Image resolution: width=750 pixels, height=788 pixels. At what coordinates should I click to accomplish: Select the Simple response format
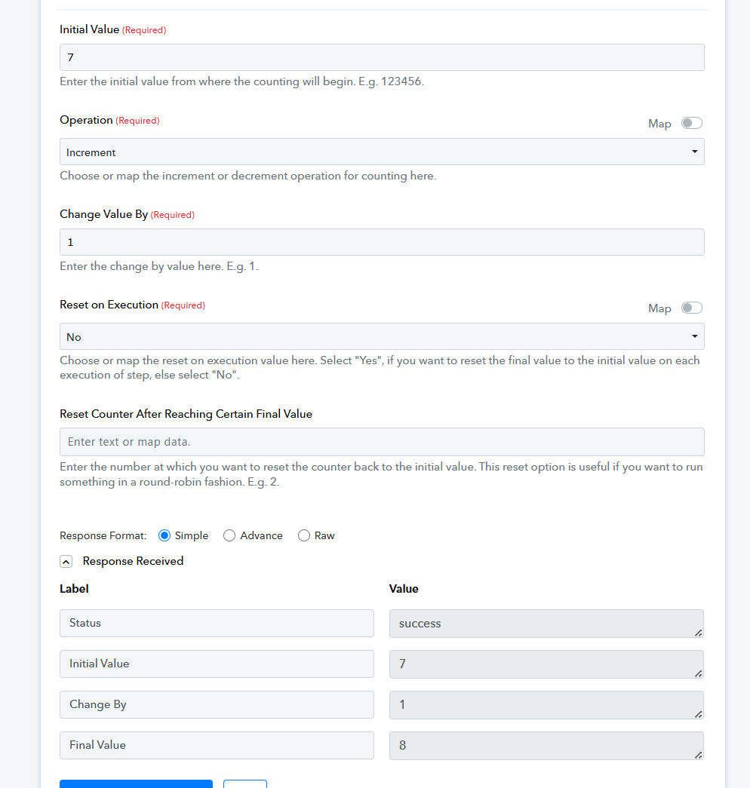(164, 535)
